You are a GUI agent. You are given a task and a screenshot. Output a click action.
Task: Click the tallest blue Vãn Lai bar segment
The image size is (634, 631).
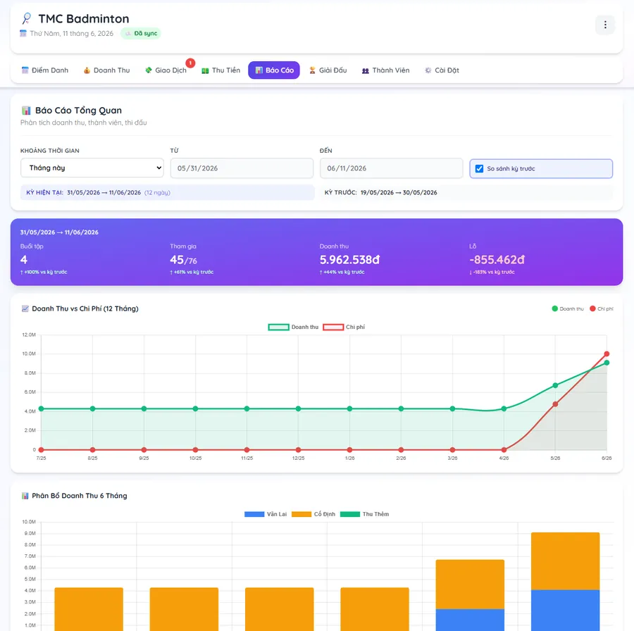click(565, 611)
